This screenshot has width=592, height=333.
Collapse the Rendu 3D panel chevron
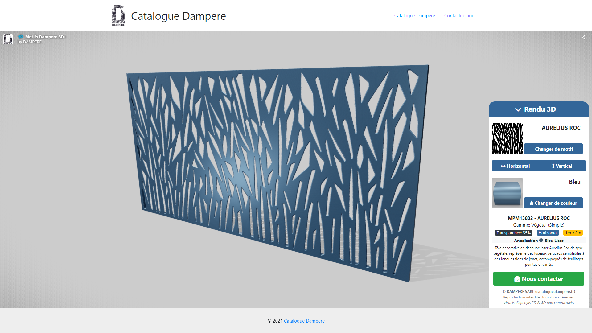(518, 109)
